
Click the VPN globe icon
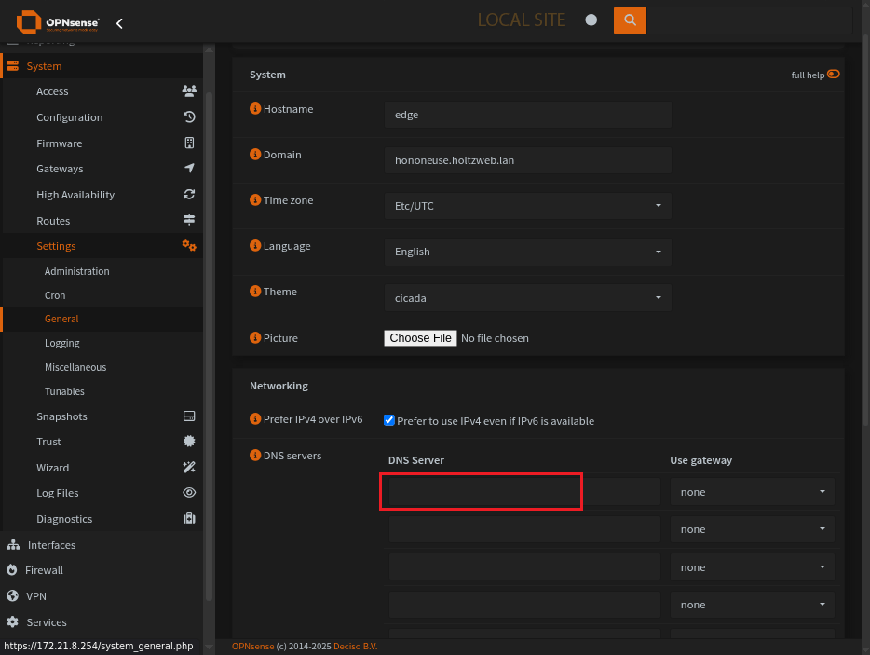click(x=13, y=596)
